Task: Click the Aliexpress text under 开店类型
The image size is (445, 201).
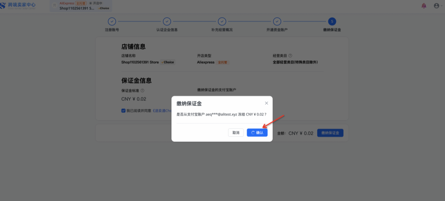Action: point(206,62)
